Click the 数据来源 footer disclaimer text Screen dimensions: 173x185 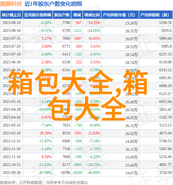pyautogui.click(x=44, y=183)
